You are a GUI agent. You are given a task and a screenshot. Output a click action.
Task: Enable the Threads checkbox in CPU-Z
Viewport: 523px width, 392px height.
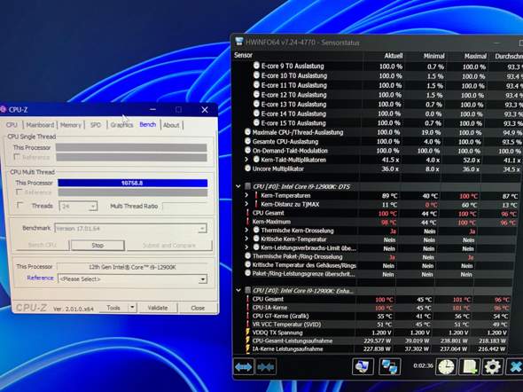click(20, 205)
